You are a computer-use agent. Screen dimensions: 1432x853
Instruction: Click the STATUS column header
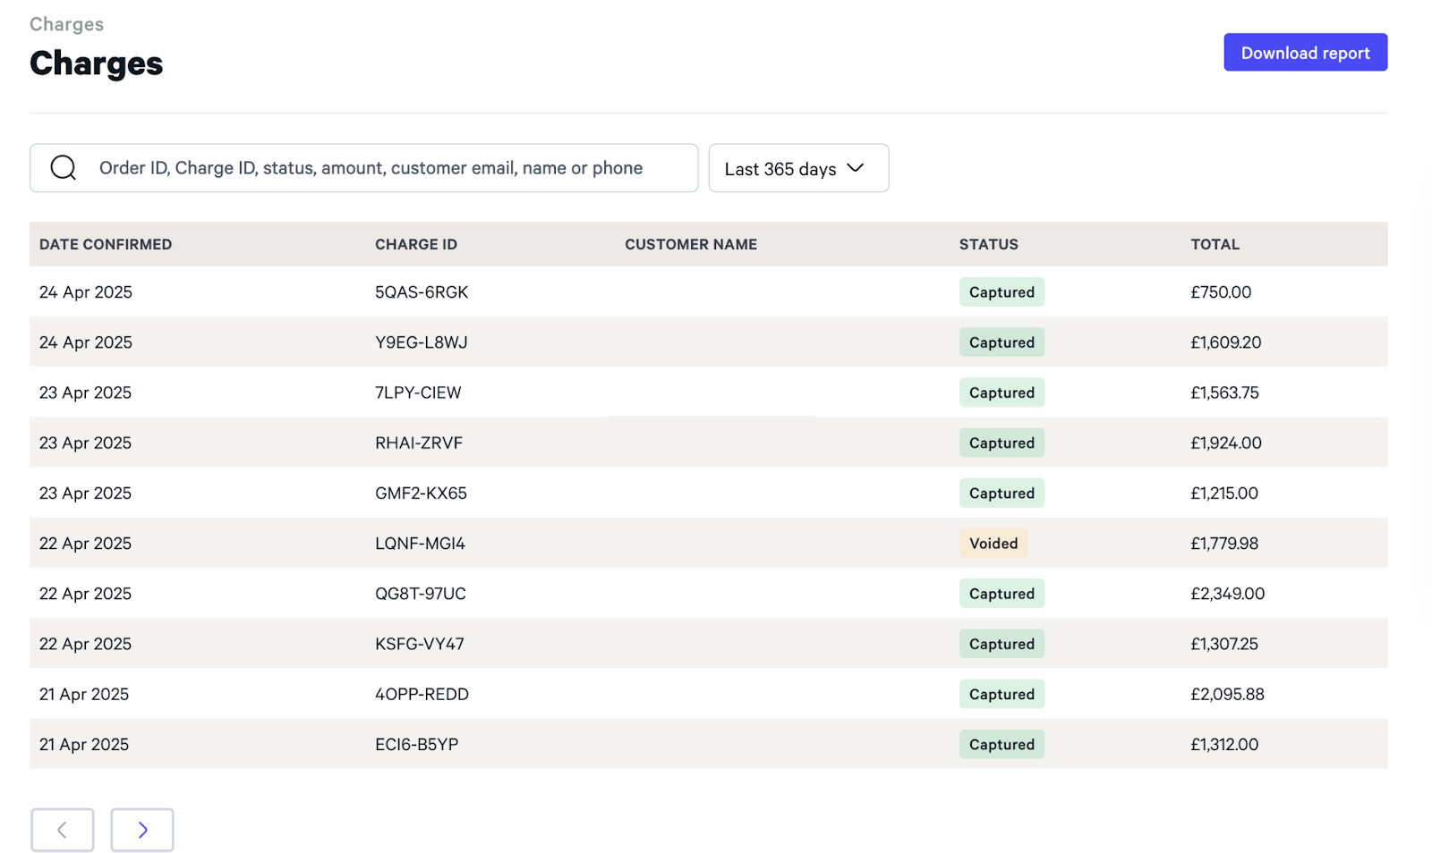pyautogui.click(x=989, y=244)
